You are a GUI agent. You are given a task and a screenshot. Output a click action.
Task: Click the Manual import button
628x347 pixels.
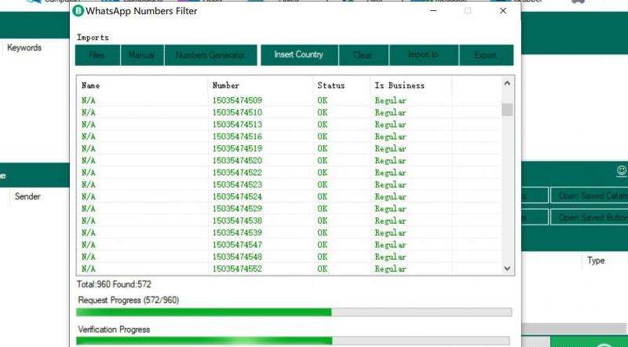[141, 55]
